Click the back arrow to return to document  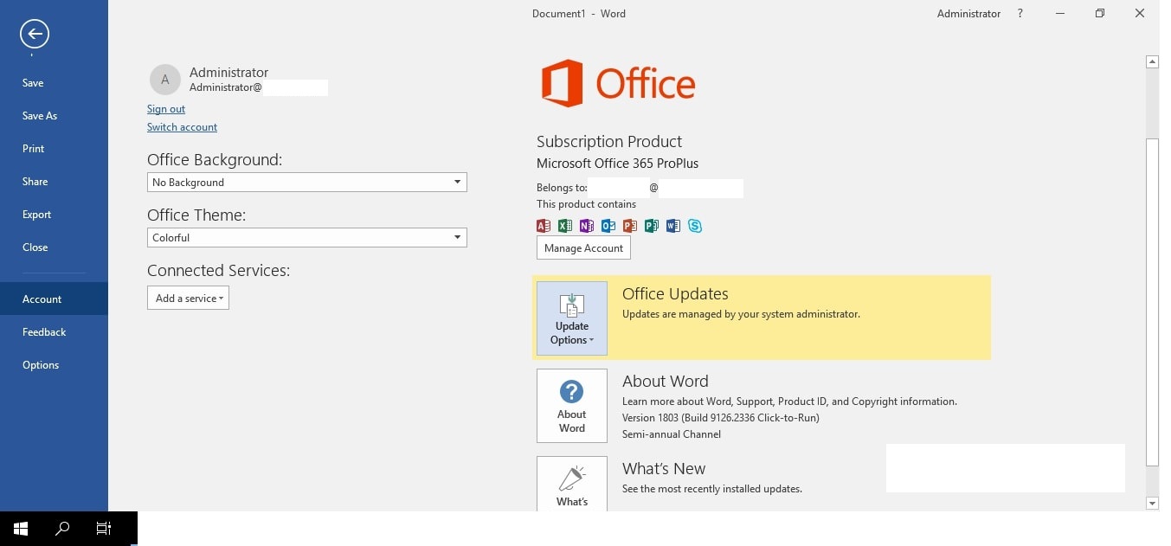35,35
